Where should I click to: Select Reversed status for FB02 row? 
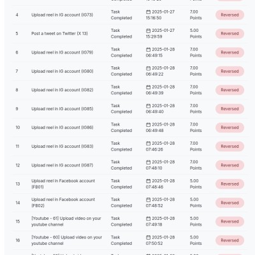pos(229,203)
